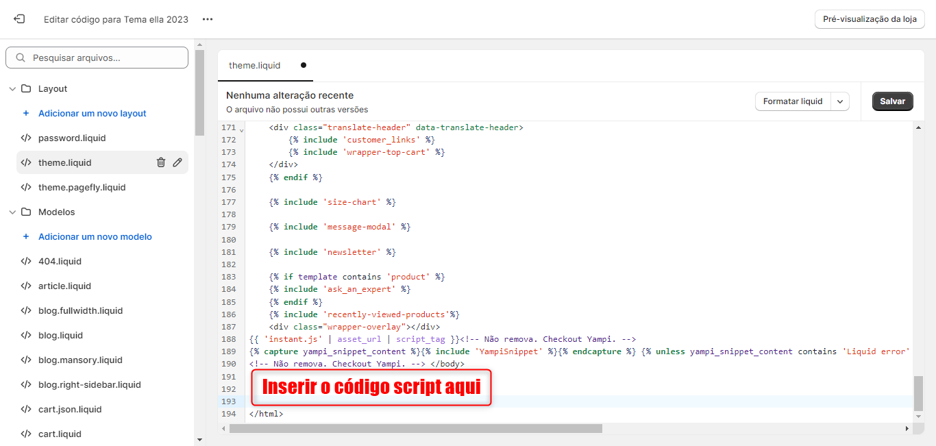
Task: Click the 'message-modal' include on line 179
Action: tap(340, 227)
